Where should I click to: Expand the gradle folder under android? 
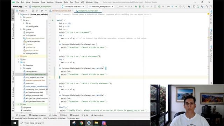click(21, 29)
